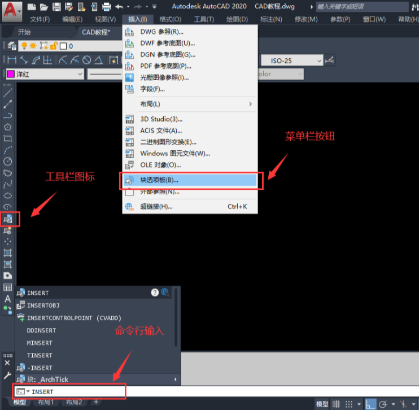Click the help icon beside INSERT suggestion
This screenshot has height=410, width=419.
pos(155,293)
